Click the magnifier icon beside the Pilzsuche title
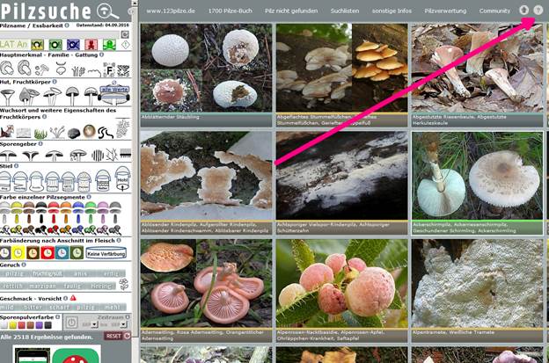 click(107, 11)
